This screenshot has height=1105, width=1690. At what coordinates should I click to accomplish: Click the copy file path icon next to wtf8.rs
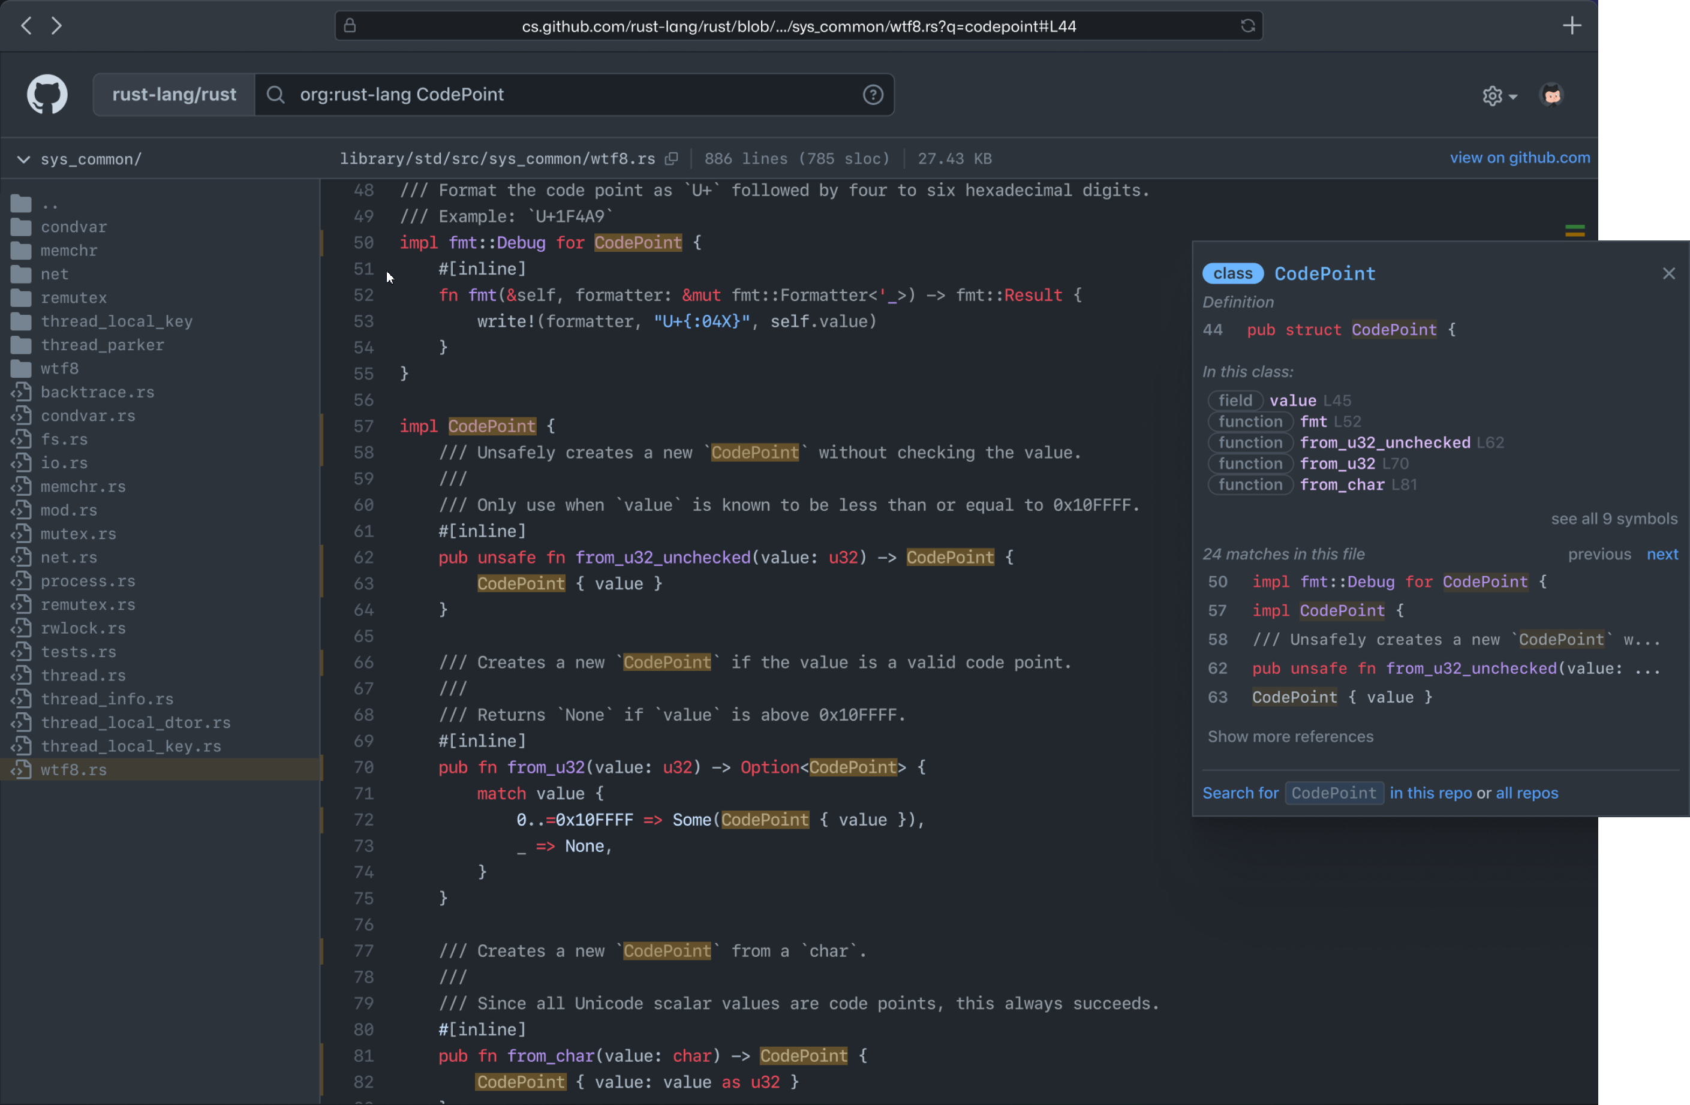tap(672, 158)
